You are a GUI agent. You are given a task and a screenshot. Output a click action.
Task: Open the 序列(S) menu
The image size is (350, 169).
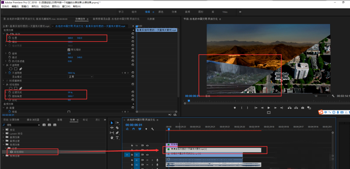click(x=35, y=6)
